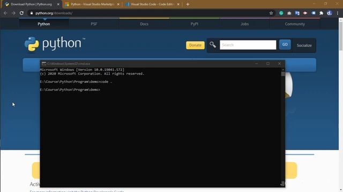Image resolution: width=343 pixels, height=192 pixels.
Task: Switch to the Download Python | Python.org tab
Action: [x=32, y=4]
